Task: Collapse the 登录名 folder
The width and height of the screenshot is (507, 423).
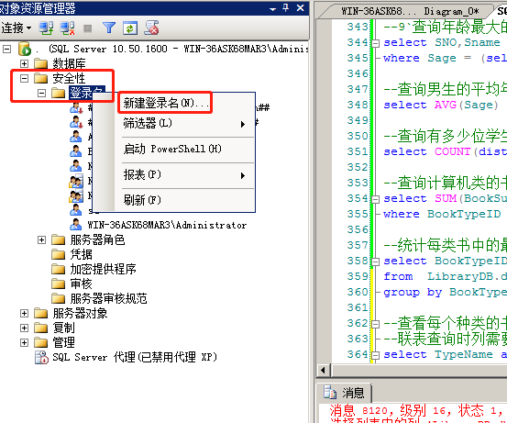Action: point(41,93)
